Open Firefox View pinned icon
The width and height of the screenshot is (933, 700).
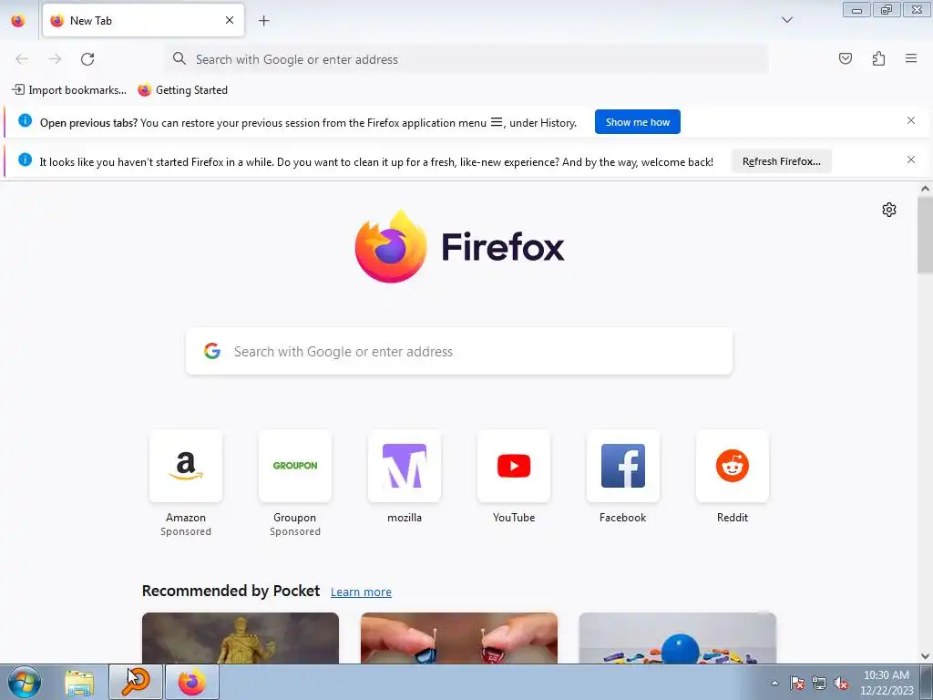(18, 20)
